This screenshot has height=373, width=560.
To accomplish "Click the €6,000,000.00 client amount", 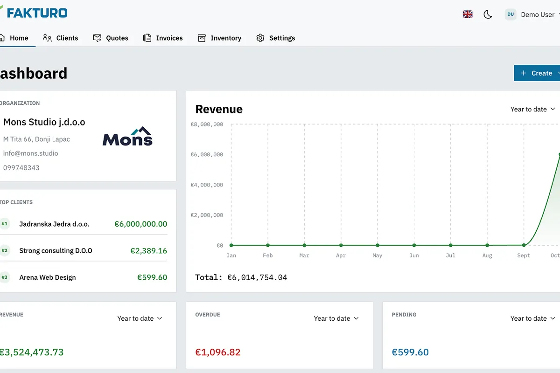I will (x=141, y=224).
